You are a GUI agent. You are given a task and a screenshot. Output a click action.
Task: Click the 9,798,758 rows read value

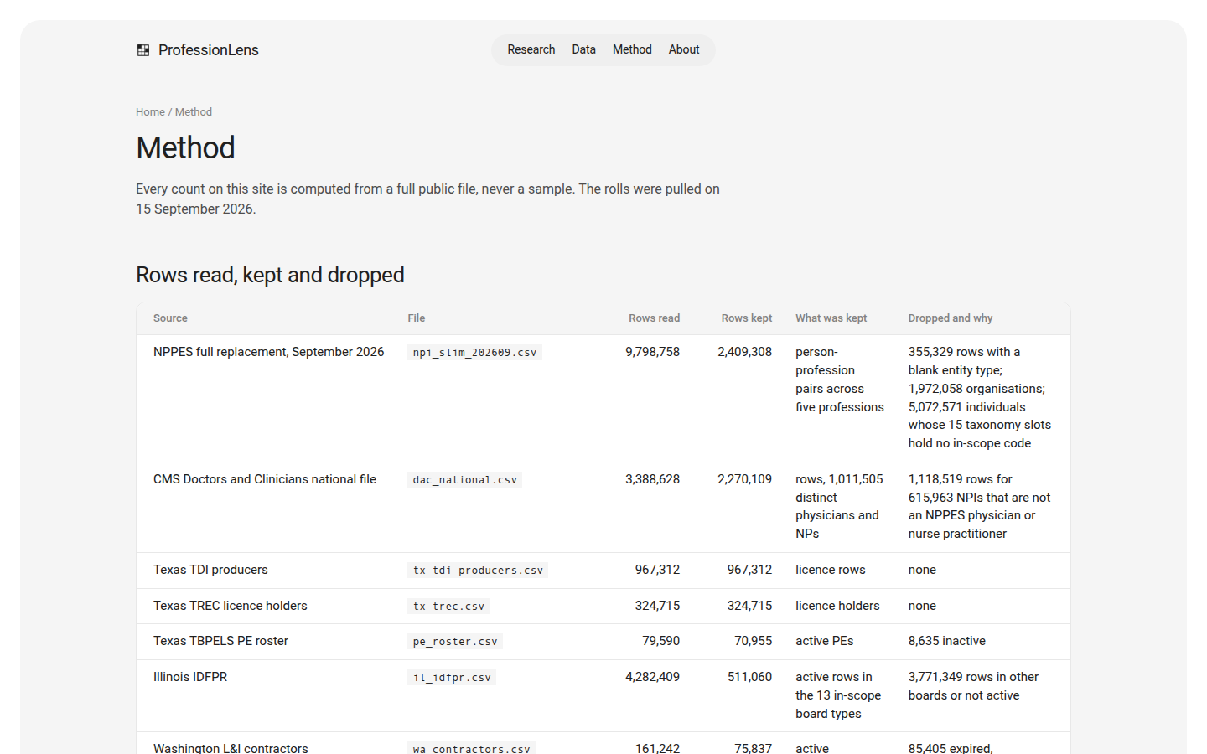(x=653, y=352)
